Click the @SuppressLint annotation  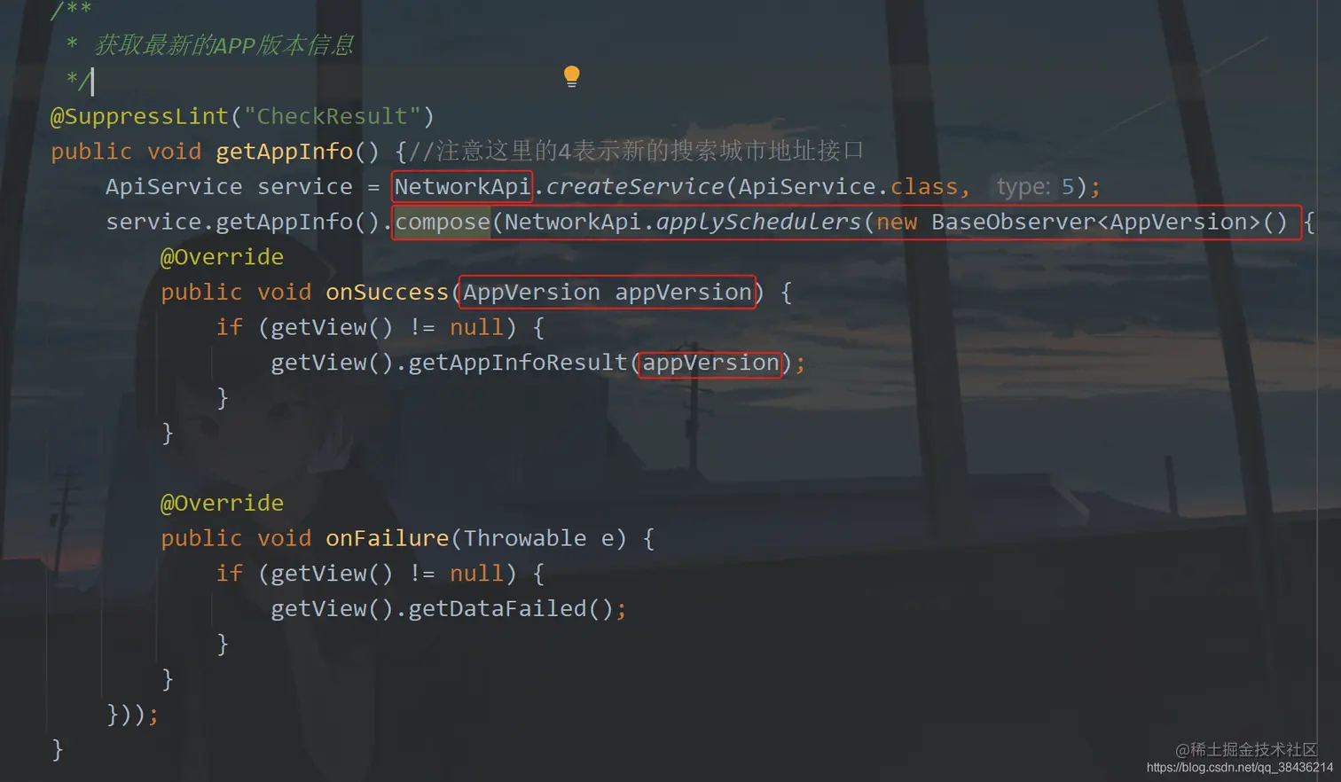pyautogui.click(x=140, y=116)
